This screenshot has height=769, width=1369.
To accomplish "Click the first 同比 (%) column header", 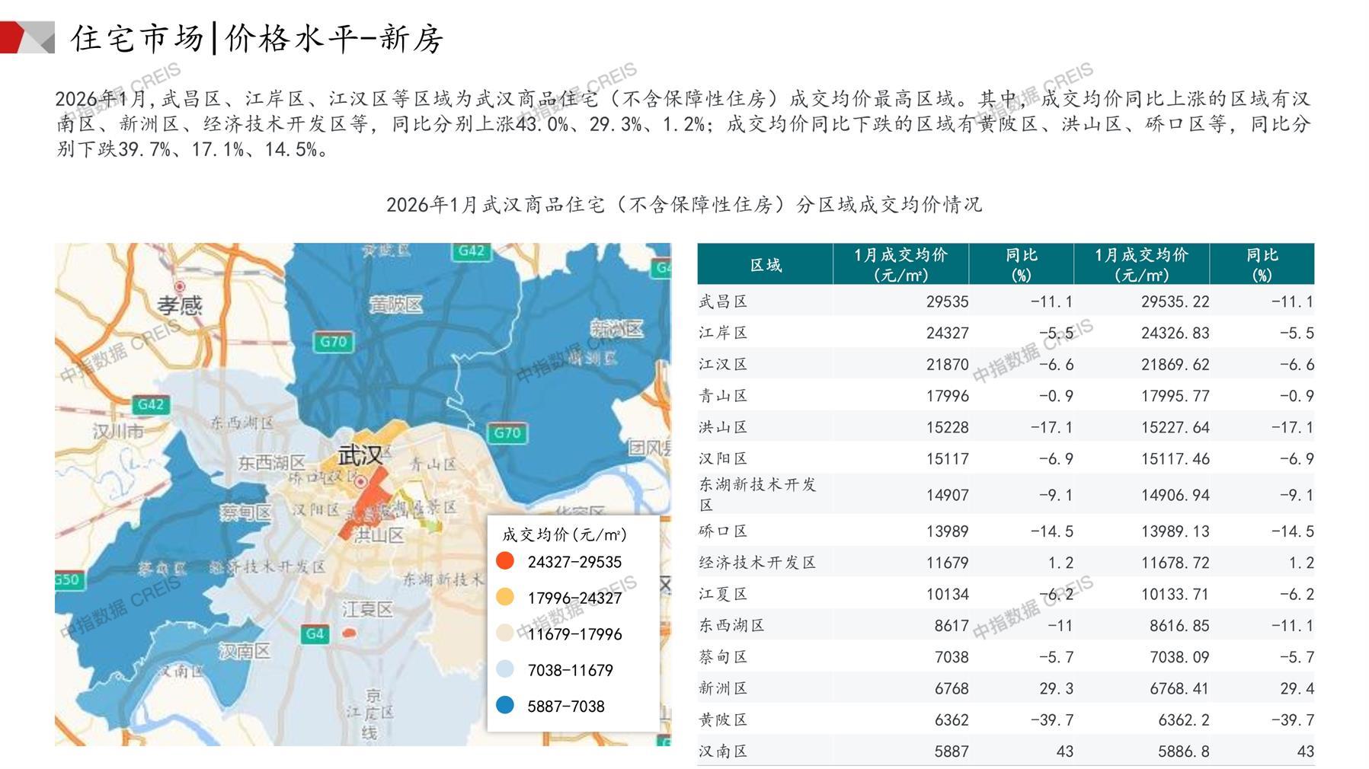I will coord(1021,265).
